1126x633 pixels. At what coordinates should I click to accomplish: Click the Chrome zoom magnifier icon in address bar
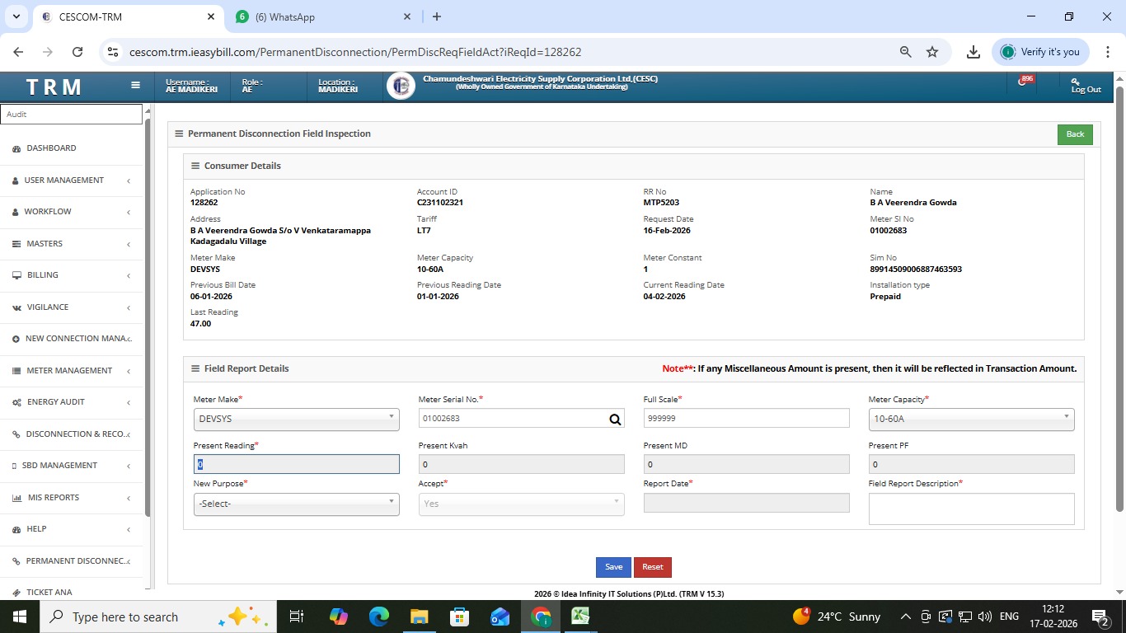coord(905,52)
